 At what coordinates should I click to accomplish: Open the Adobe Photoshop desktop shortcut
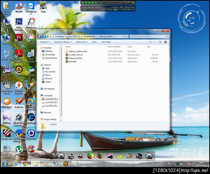(19, 24)
